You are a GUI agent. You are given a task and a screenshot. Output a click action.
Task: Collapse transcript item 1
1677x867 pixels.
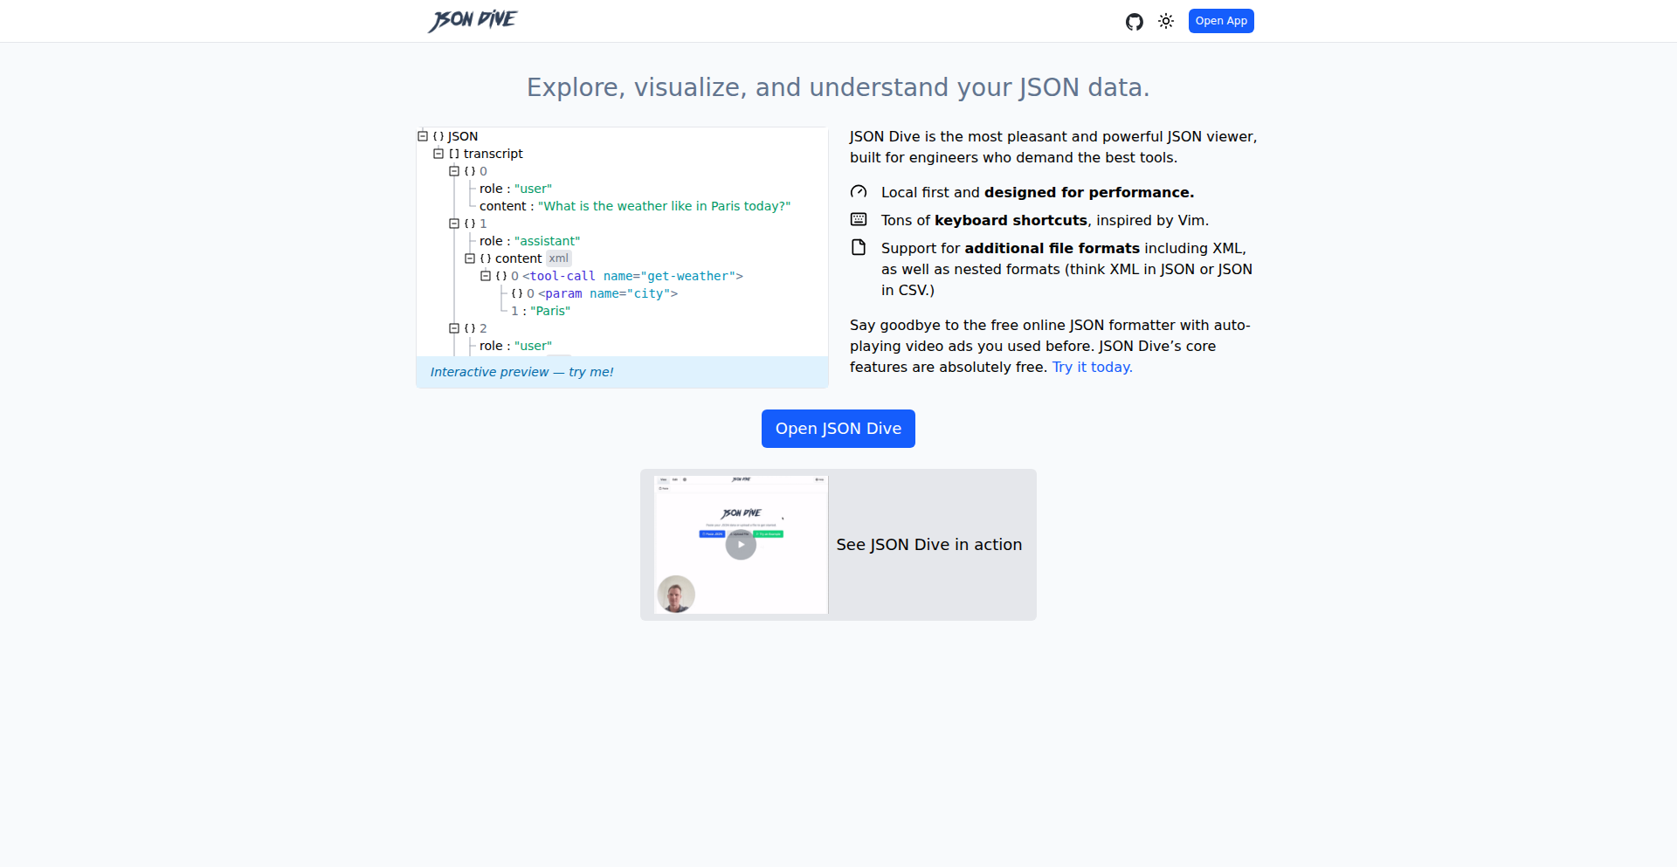(x=454, y=224)
